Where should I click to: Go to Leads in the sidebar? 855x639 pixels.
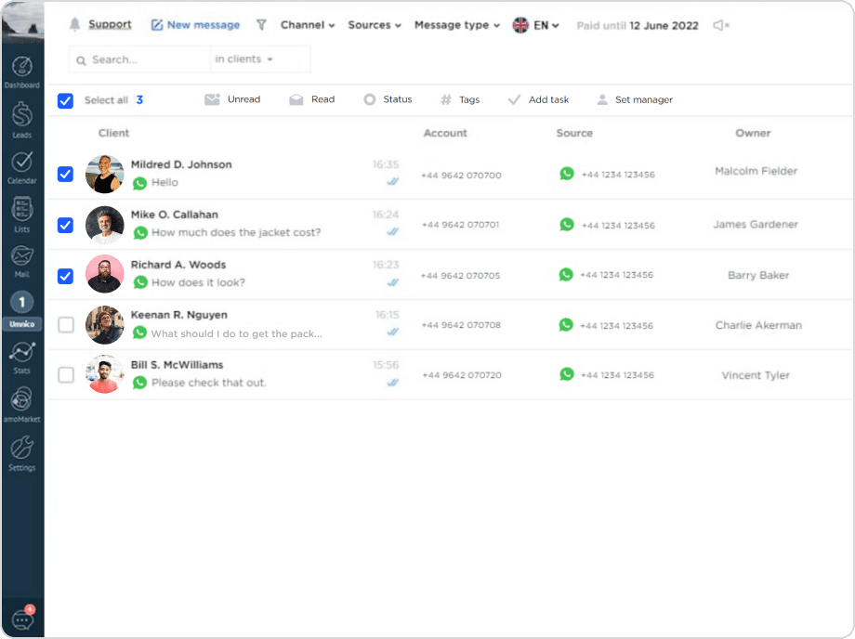tap(22, 119)
